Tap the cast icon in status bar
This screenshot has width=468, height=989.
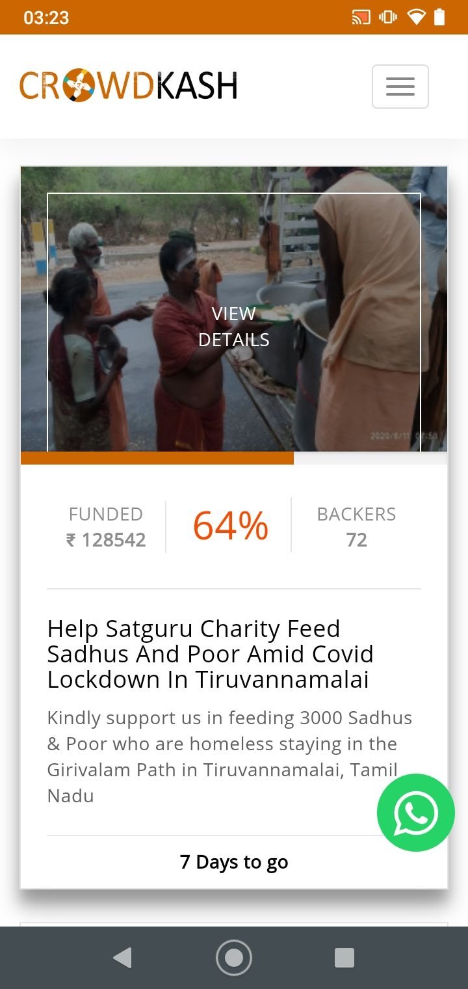point(361,18)
